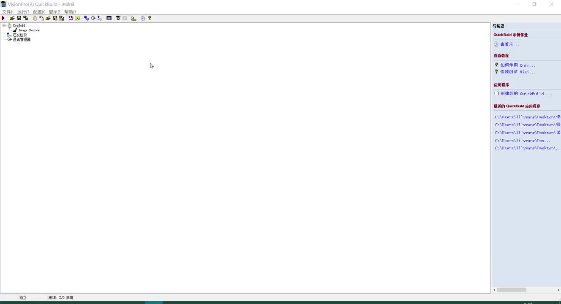Open the 运行 menu
This screenshot has height=304, width=561.
pyautogui.click(x=23, y=12)
